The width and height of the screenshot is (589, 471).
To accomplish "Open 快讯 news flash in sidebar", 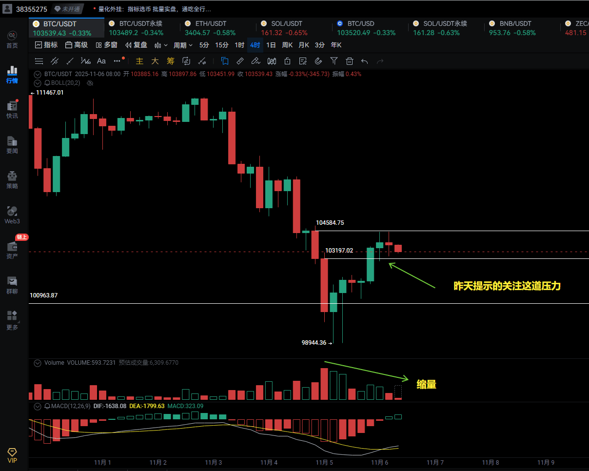I will tap(12, 110).
